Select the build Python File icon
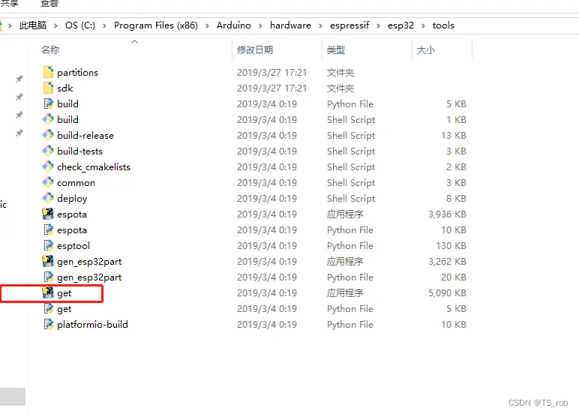 48,103
